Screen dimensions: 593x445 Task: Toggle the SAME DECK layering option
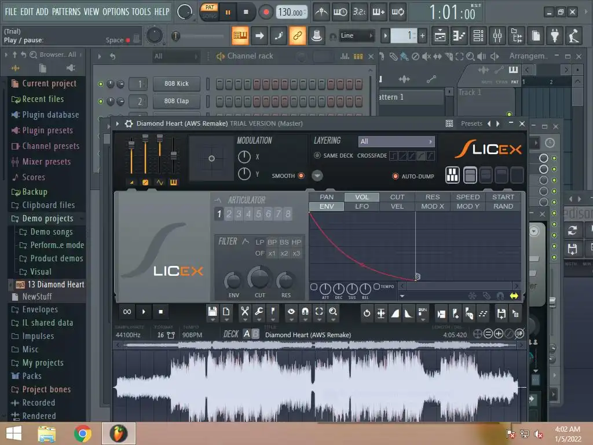click(x=317, y=155)
